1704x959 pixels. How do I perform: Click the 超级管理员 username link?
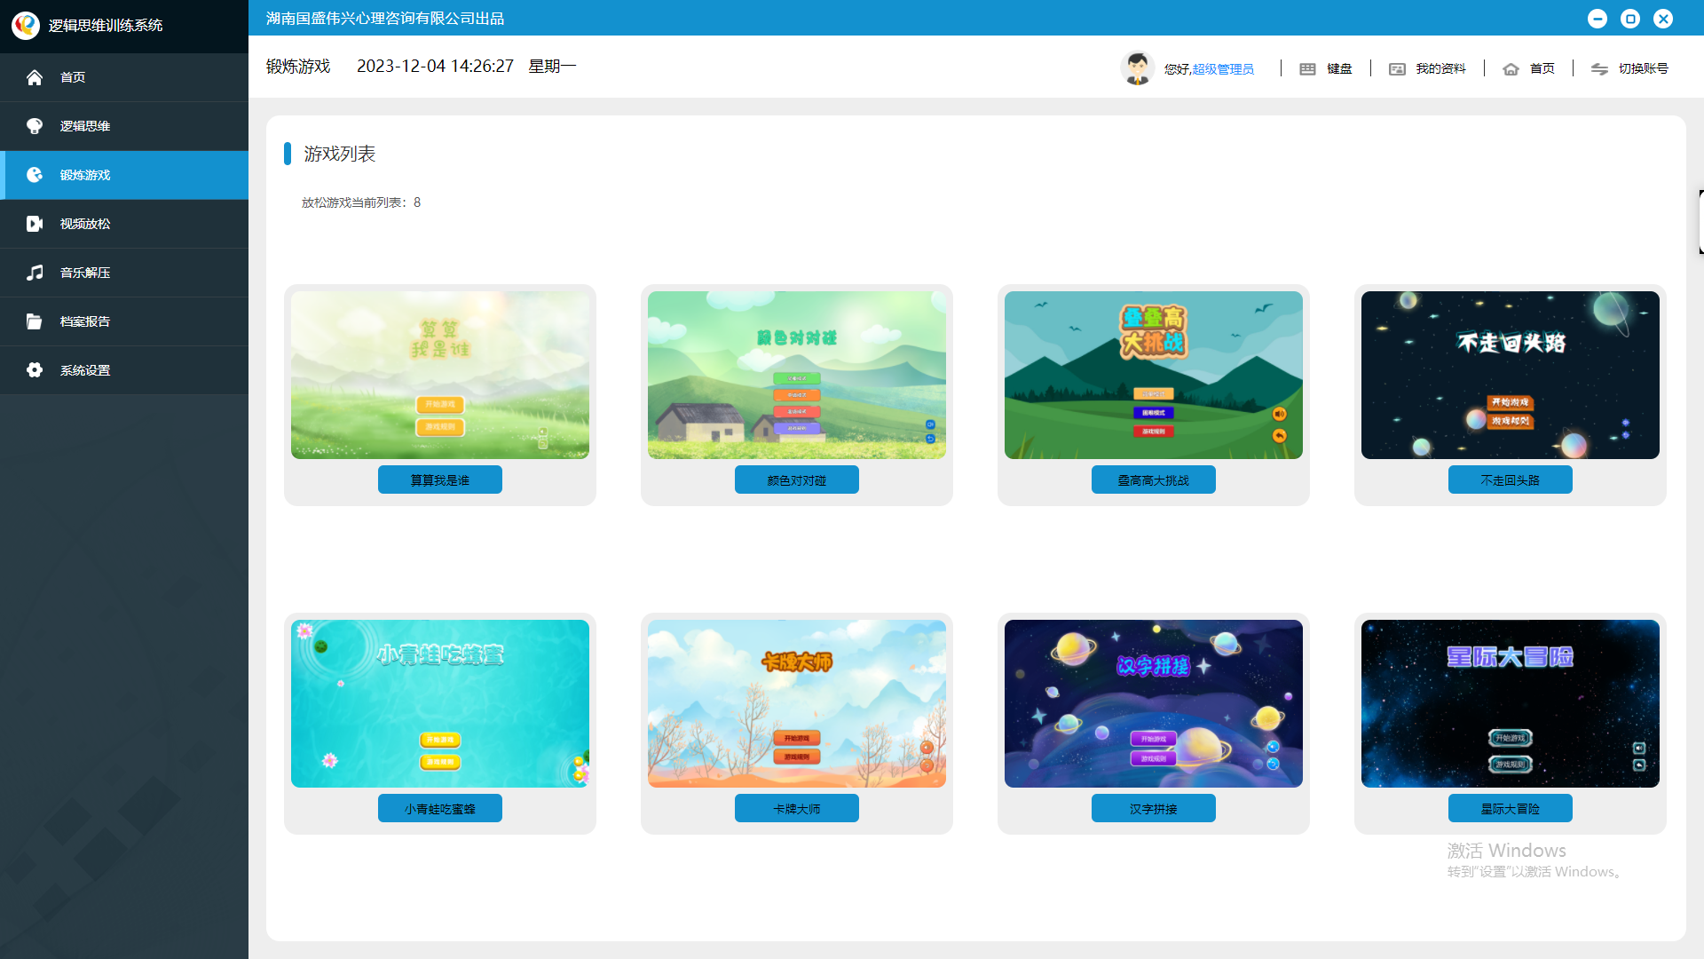(1223, 69)
